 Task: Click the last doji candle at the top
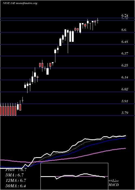97,20
